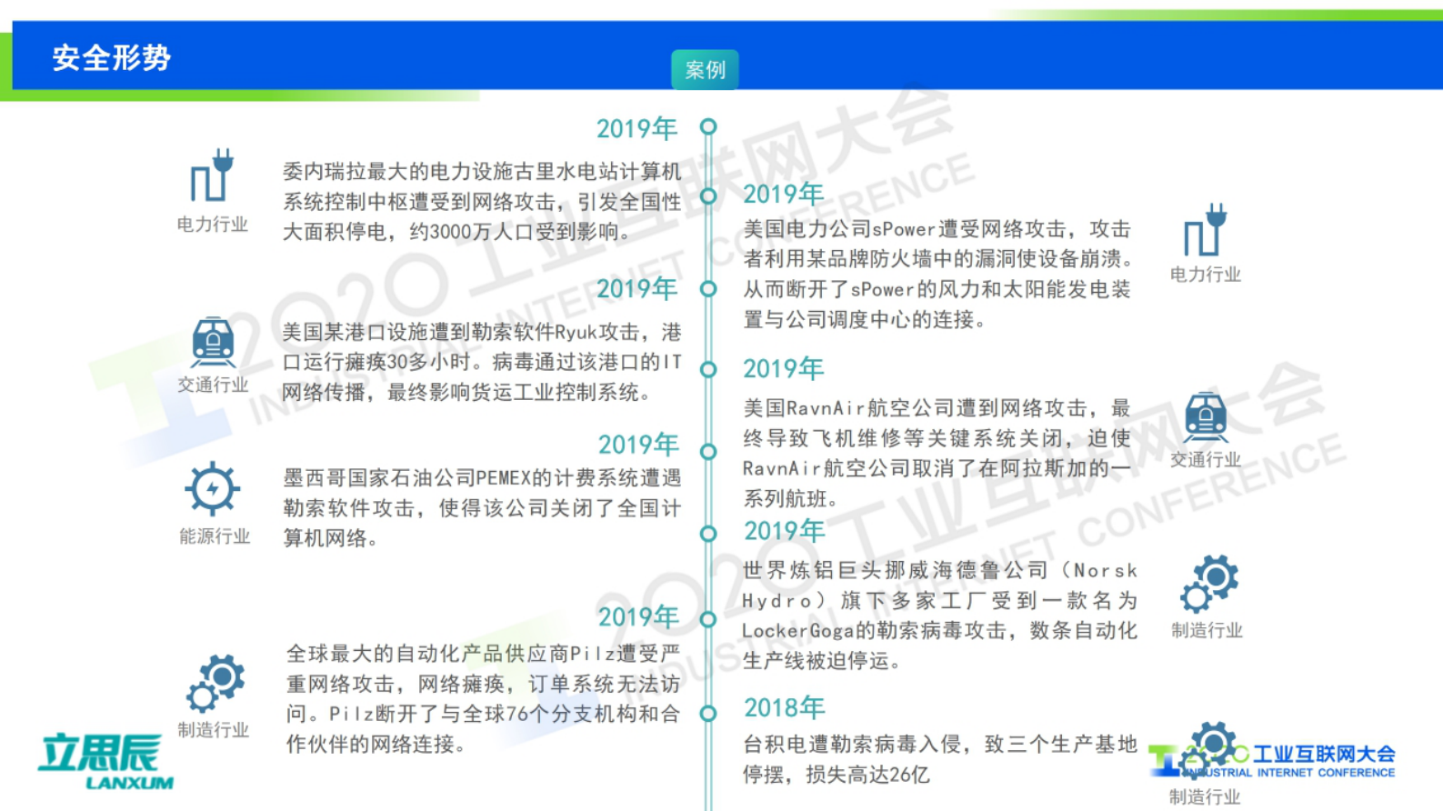Click the 制造行业 label beside the Pilz case

[x=214, y=730]
